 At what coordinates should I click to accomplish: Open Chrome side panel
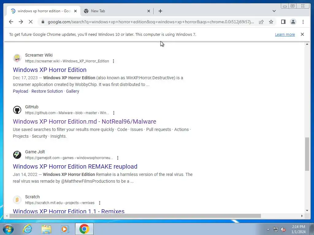click(x=283, y=22)
